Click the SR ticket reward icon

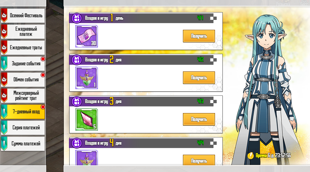click(x=87, y=36)
